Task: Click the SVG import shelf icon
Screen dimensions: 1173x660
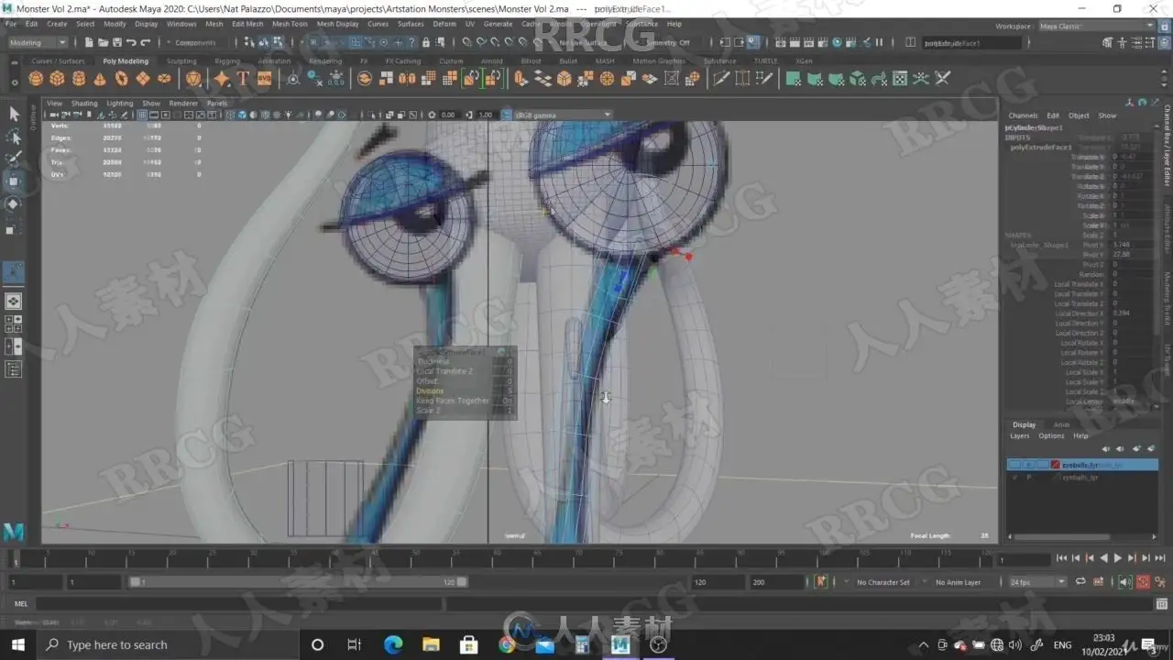Action: click(x=264, y=79)
